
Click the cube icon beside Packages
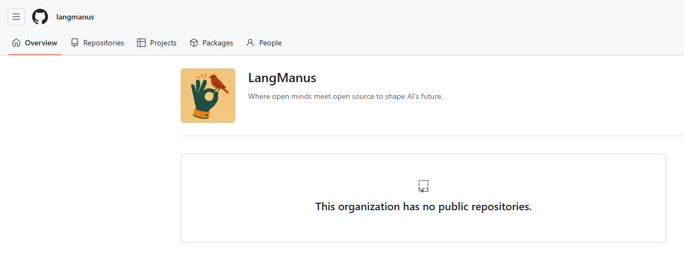click(x=194, y=43)
